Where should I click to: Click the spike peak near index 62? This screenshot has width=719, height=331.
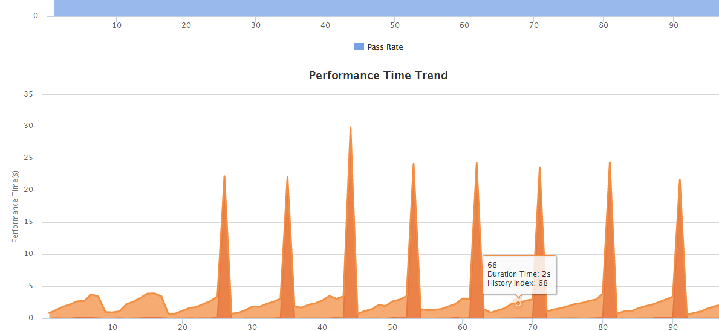[x=477, y=163]
